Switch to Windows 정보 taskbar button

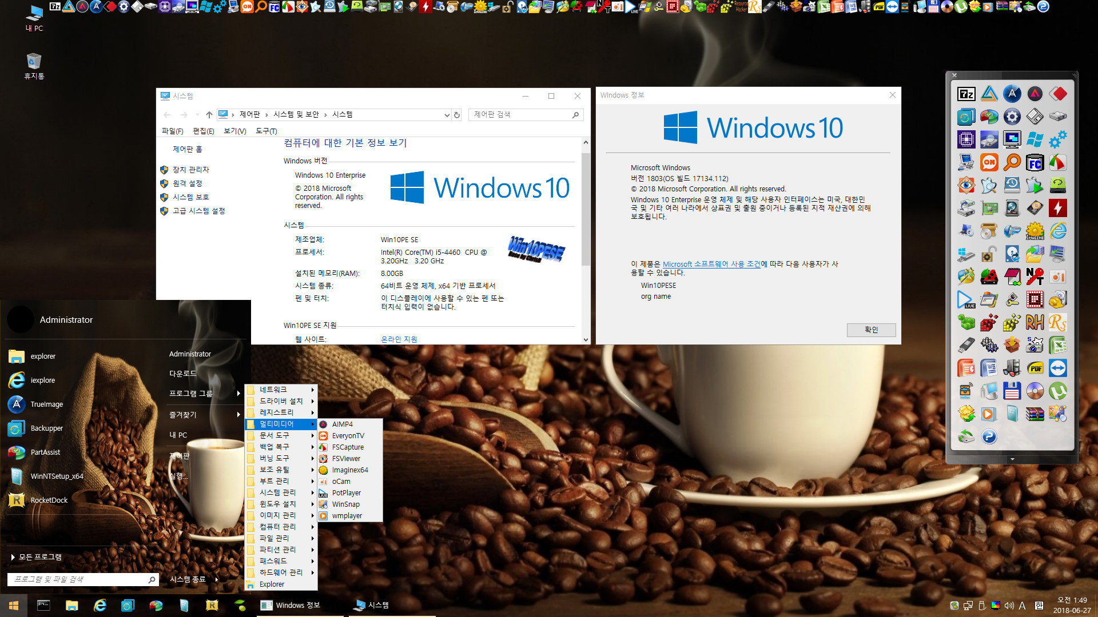300,605
